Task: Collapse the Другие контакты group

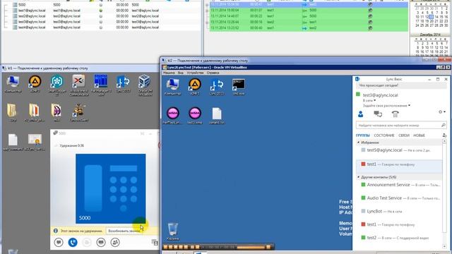Action: coord(359,177)
